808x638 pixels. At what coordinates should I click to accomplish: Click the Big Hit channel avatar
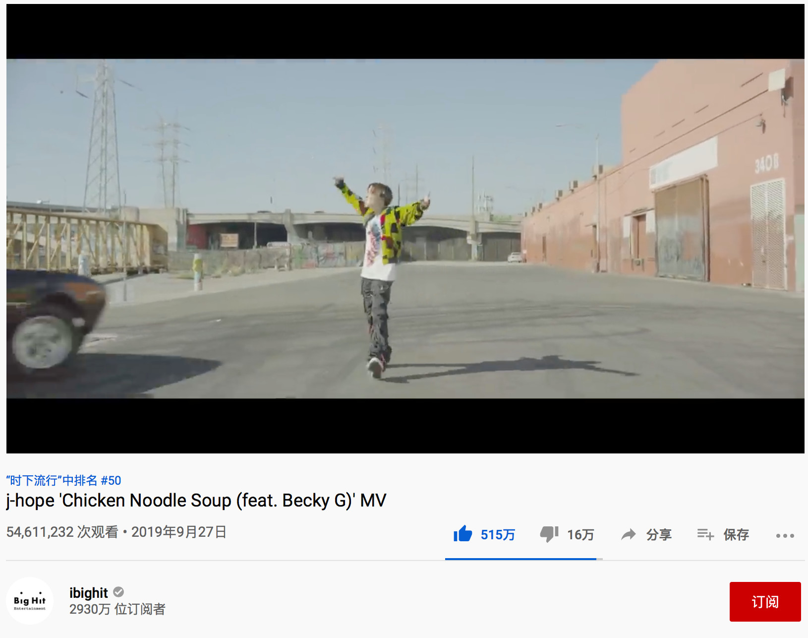coord(30,600)
